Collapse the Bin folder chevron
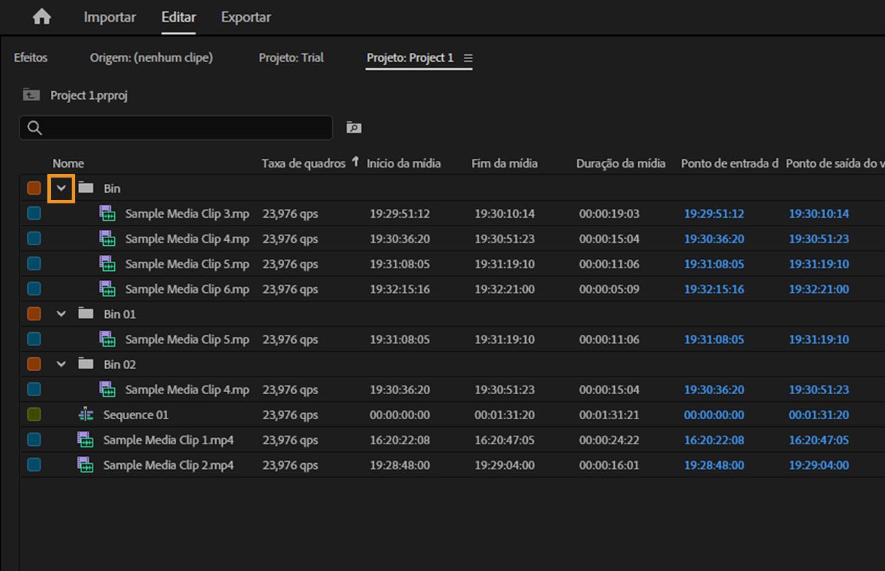 [x=61, y=188]
